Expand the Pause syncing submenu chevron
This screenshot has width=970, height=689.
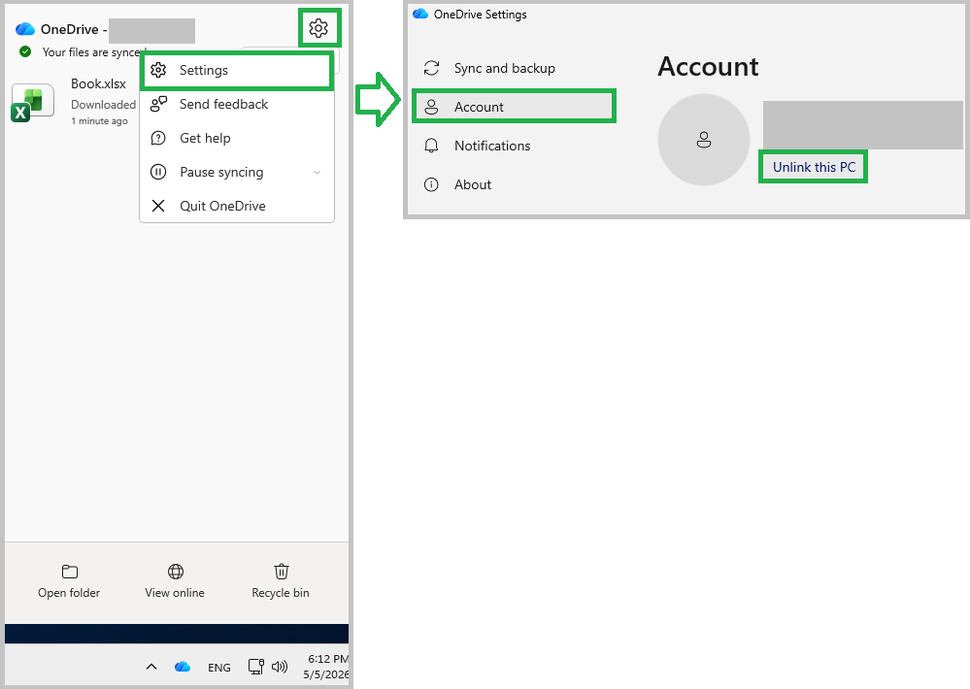pyautogui.click(x=317, y=173)
